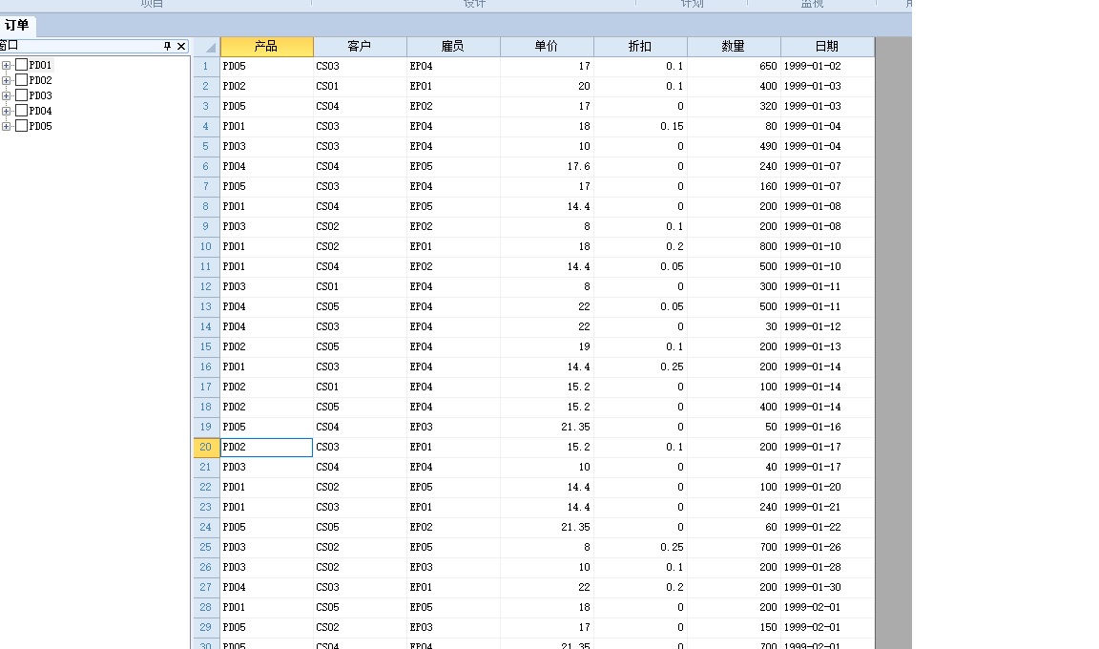Expand the PD05 tree node
Viewport: 1099px width, 649px height.
(x=7, y=127)
